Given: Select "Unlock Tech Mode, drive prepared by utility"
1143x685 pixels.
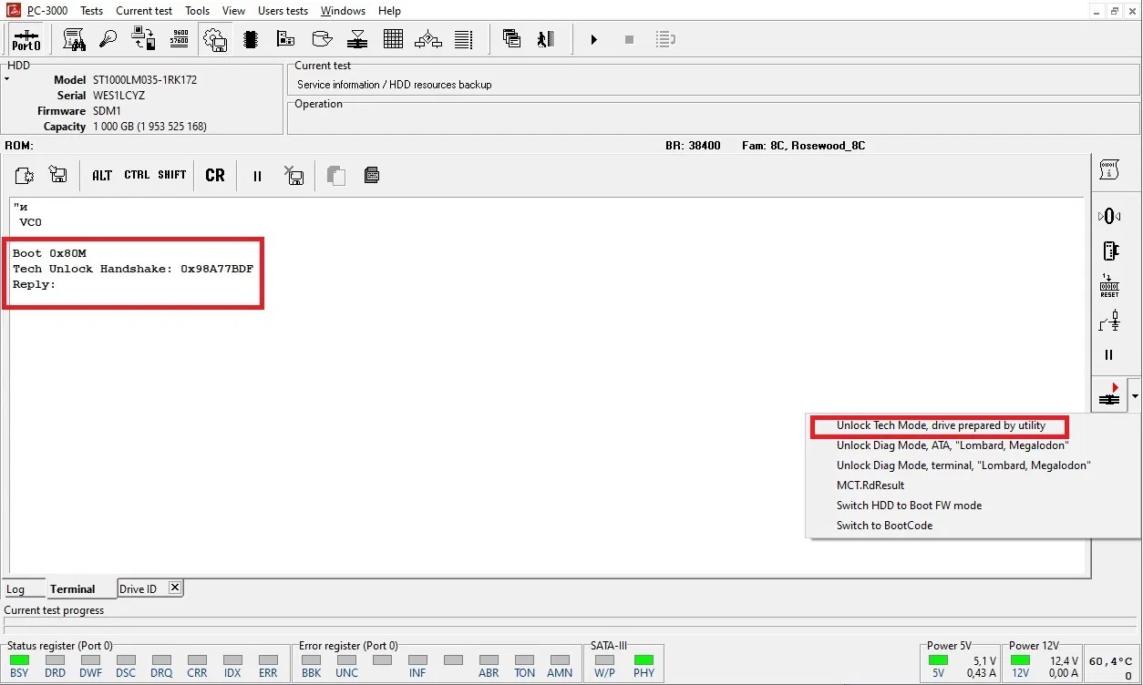Looking at the screenshot, I should [x=941, y=425].
